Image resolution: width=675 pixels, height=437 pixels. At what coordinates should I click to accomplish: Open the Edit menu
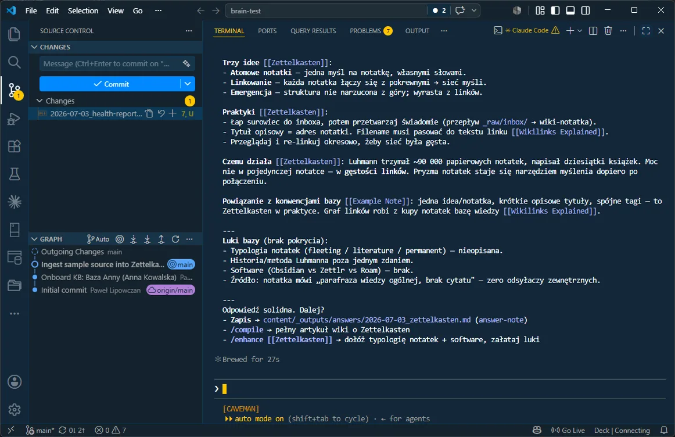pos(52,10)
